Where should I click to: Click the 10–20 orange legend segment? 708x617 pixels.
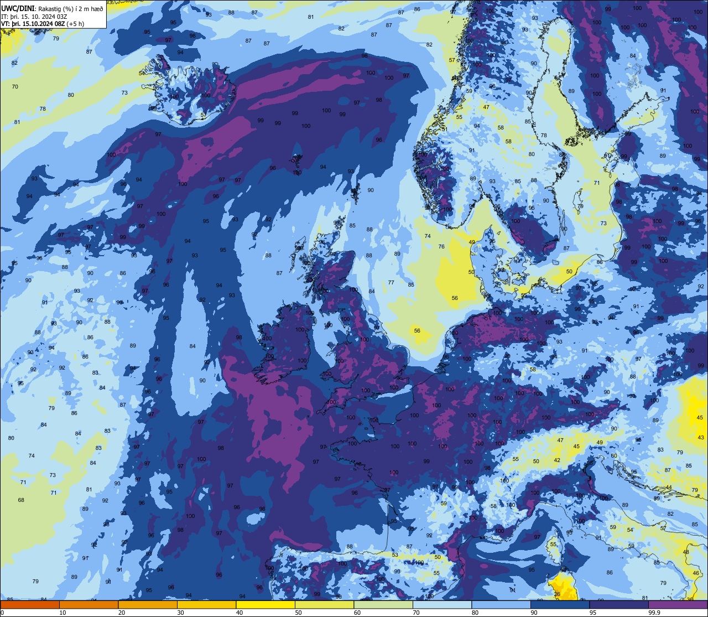coord(88,605)
